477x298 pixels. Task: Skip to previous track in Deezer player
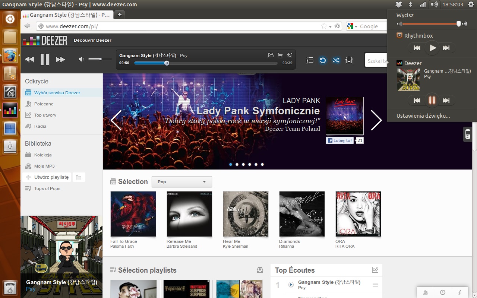29,60
